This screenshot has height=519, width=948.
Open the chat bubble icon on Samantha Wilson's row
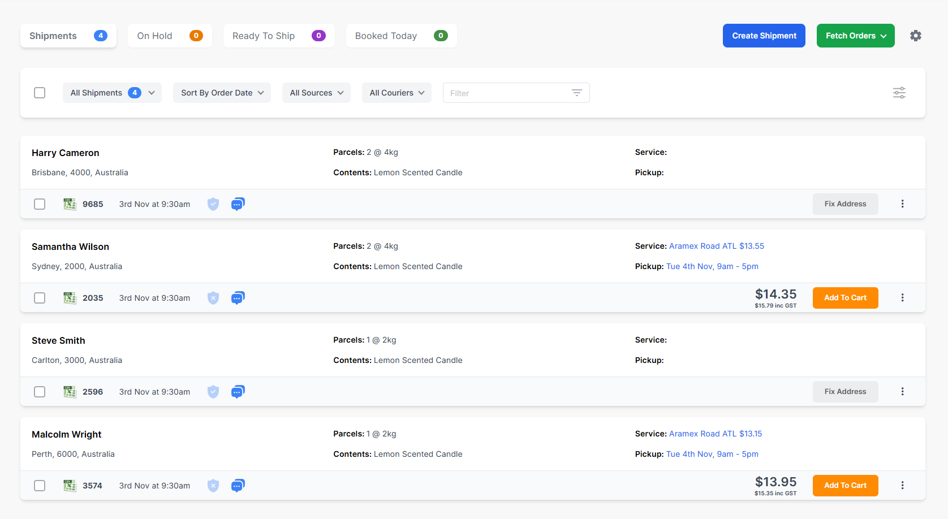[x=238, y=297]
